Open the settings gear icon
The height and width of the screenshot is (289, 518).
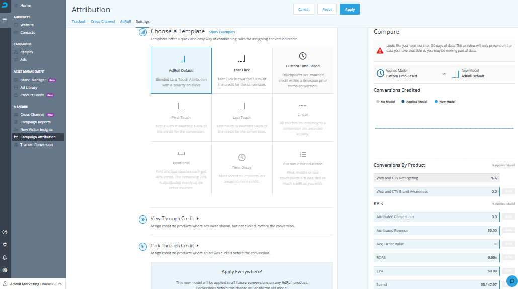point(5,270)
